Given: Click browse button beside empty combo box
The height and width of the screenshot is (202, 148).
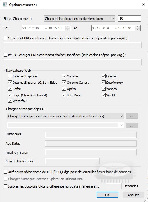Looking at the screenshot, I should (132, 125).
